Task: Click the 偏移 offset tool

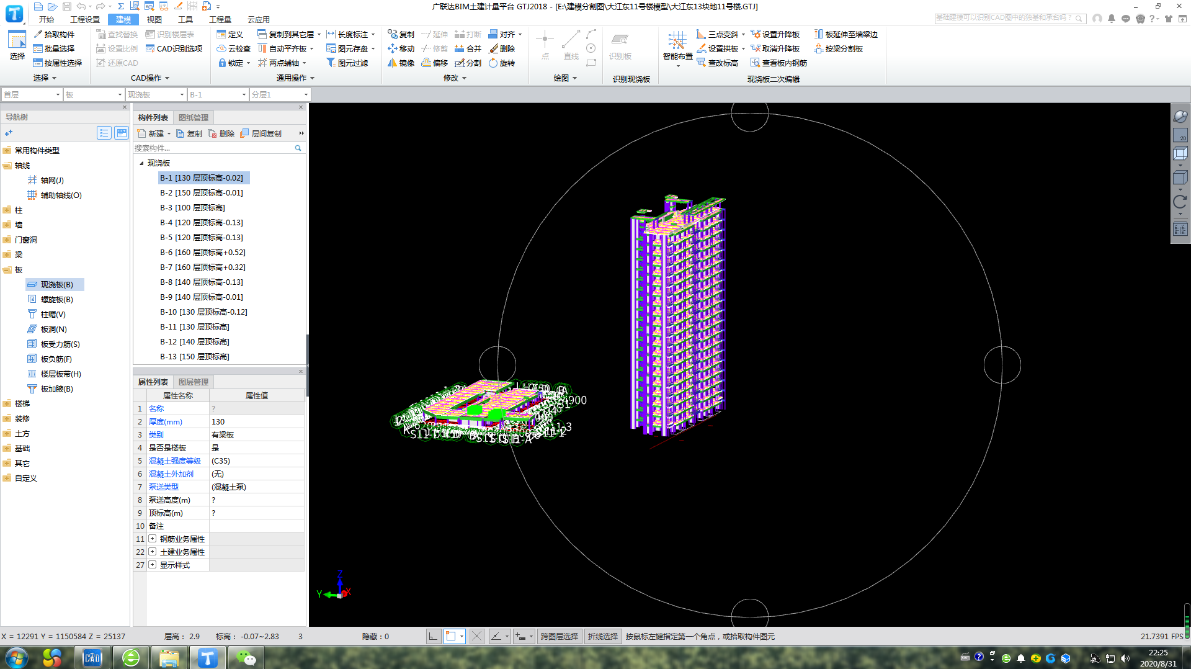Action: (x=434, y=63)
